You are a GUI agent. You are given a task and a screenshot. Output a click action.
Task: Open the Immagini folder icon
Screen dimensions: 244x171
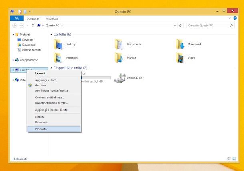(58, 58)
